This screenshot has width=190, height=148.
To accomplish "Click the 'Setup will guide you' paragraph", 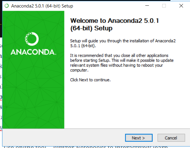I will pos(123,43).
